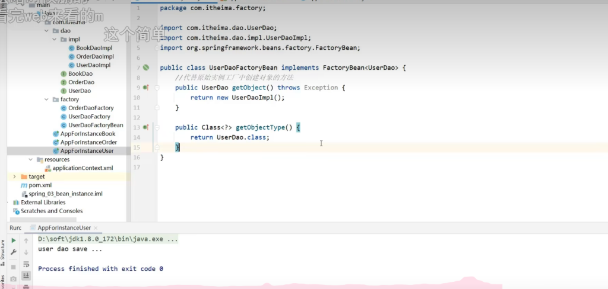The height and width of the screenshot is (289, 608).
Task: Toggle scroll to end in Run console
Action: coord(26,276)
